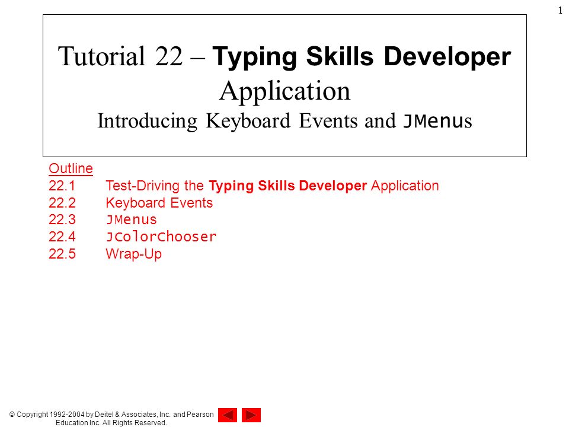Image resolution: width=569 pixels, height=427 pixels.
Task: Open the JColorChooser outline entry
Action: (161, 237)
